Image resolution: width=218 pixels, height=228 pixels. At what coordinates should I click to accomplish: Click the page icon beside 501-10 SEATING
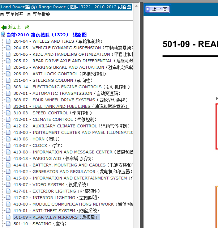pos(8,224)
